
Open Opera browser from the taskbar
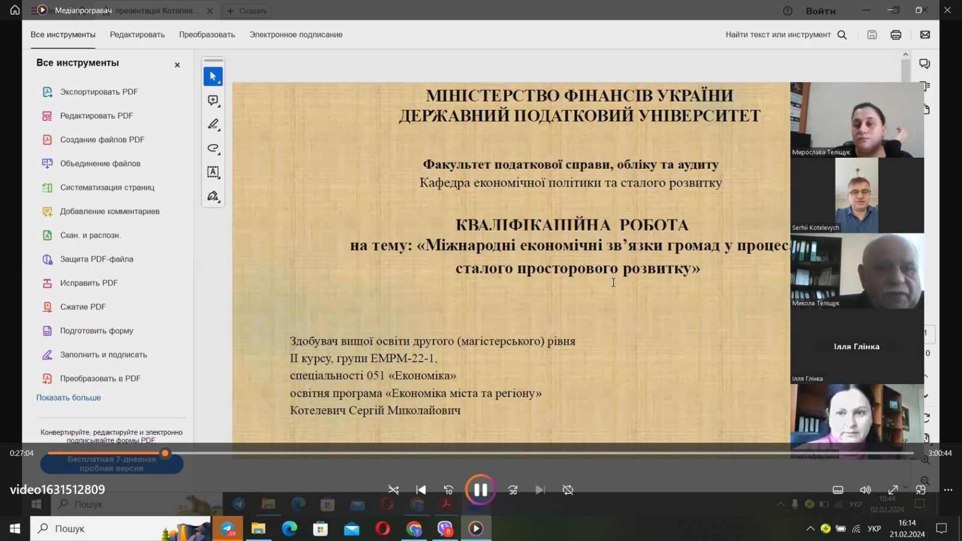point(382,528)
